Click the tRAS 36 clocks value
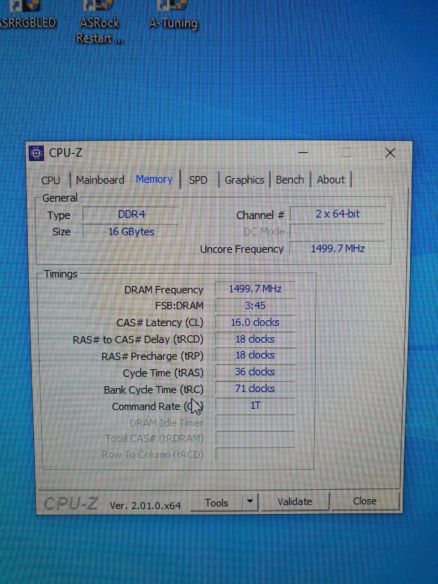Screen dimensions: 438x584 (255, 372)
